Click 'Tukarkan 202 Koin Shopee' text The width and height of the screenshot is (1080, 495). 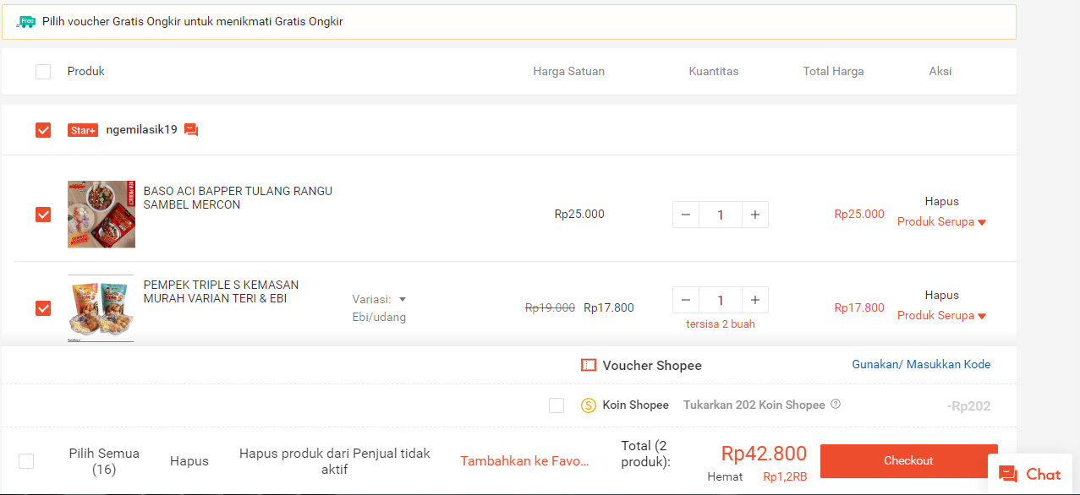754,405
